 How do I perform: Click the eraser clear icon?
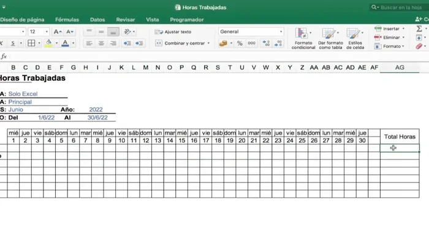tap(419, 46)
